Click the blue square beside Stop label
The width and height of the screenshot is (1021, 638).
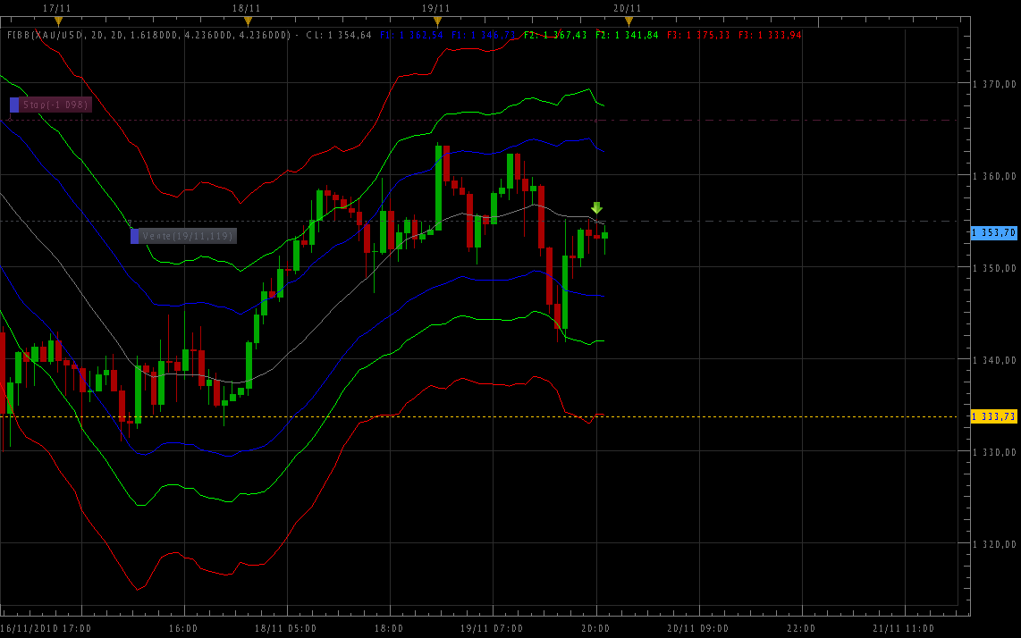click(14, 105)
